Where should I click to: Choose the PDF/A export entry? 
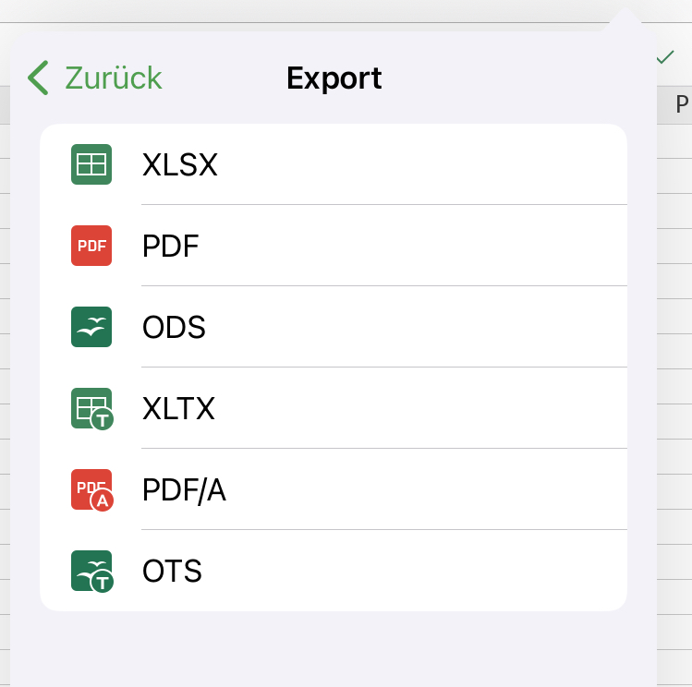click(334, 489)
